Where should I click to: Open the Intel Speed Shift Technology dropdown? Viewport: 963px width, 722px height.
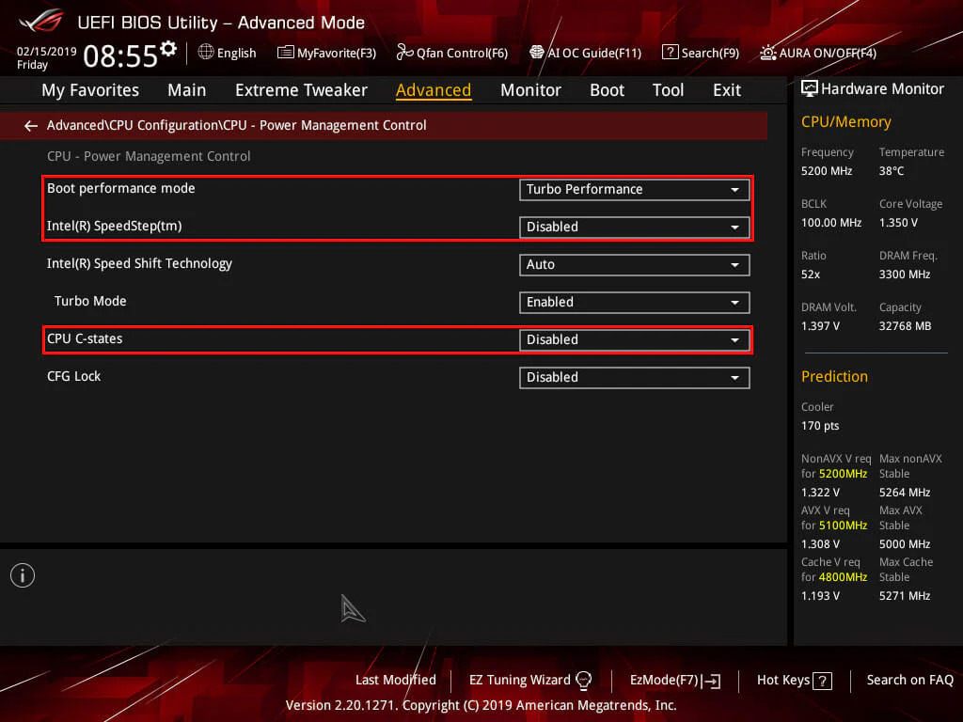pos(634,264)
